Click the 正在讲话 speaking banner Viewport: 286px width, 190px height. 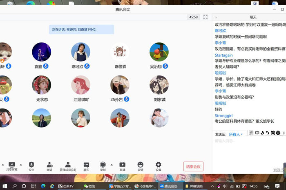81,29
